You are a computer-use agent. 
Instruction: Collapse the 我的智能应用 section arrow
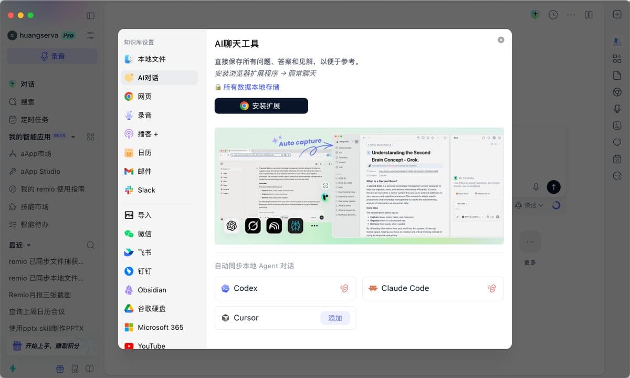pyautogui.click(x=73, y=137)
